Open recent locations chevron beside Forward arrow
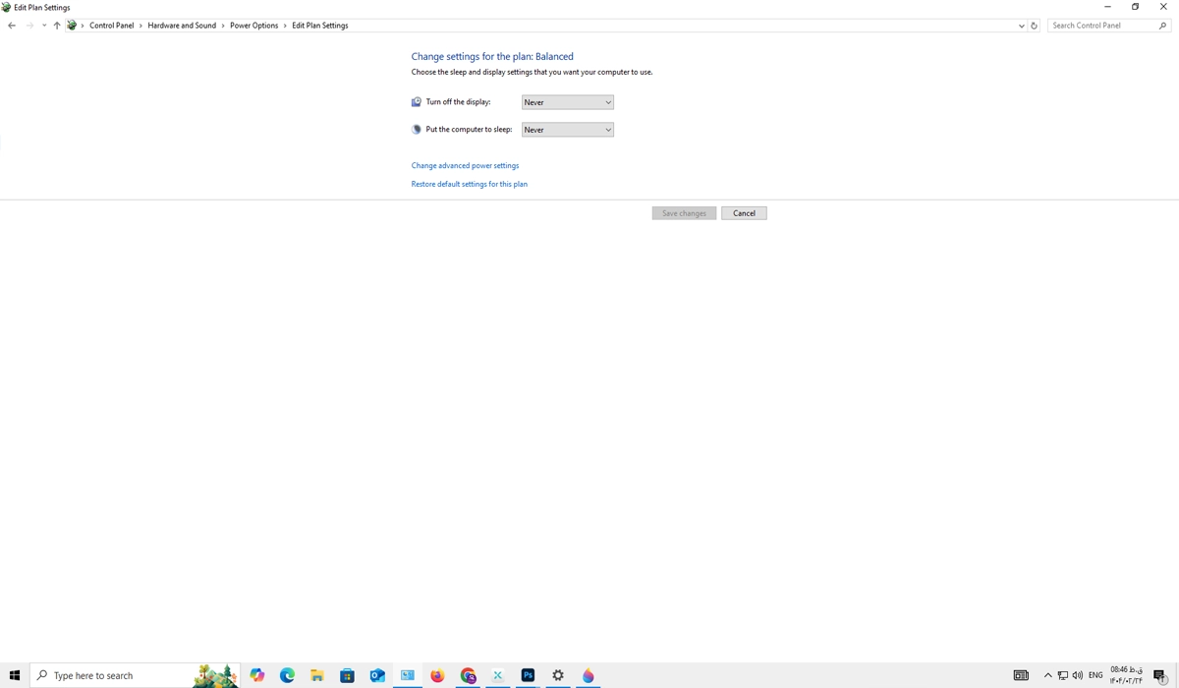This screenshot has width=1179, height=688. pyautogui.click(x=44, y=26)
